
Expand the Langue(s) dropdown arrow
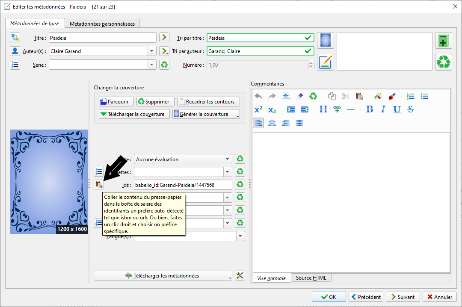point(240,236)
